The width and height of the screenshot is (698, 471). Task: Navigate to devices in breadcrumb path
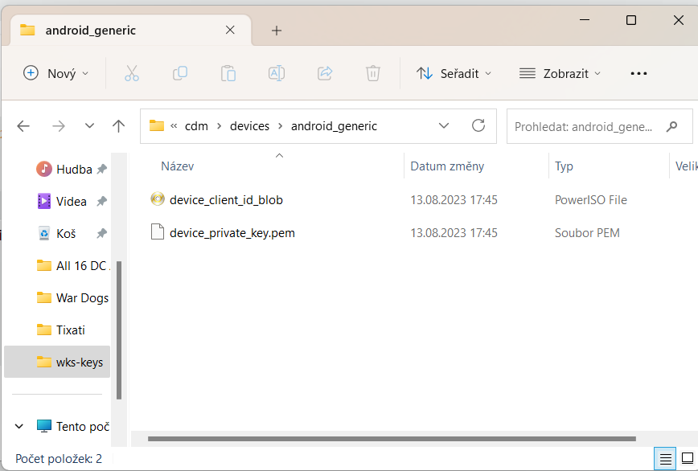tap(249, 126)
